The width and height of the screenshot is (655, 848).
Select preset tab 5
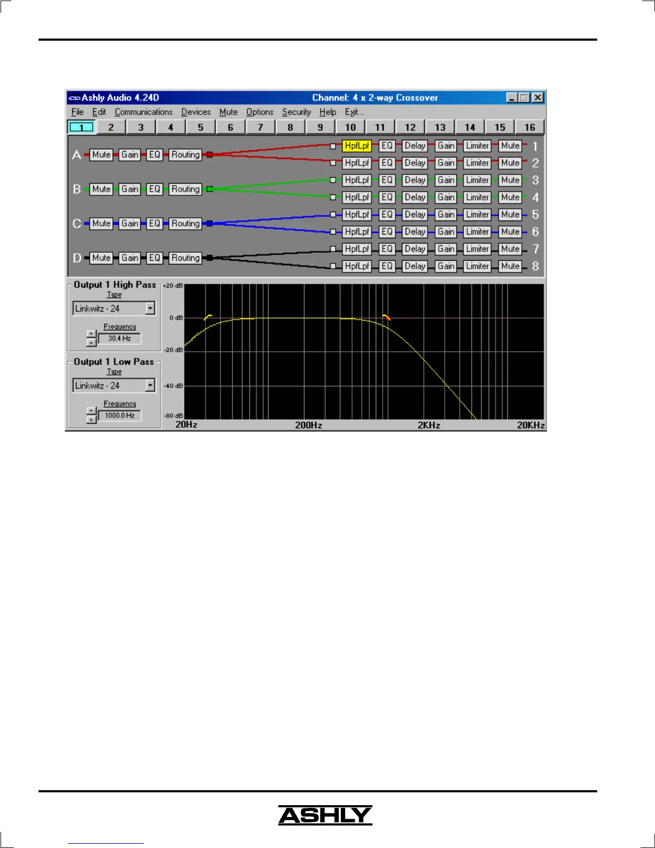tap(201, 127)
